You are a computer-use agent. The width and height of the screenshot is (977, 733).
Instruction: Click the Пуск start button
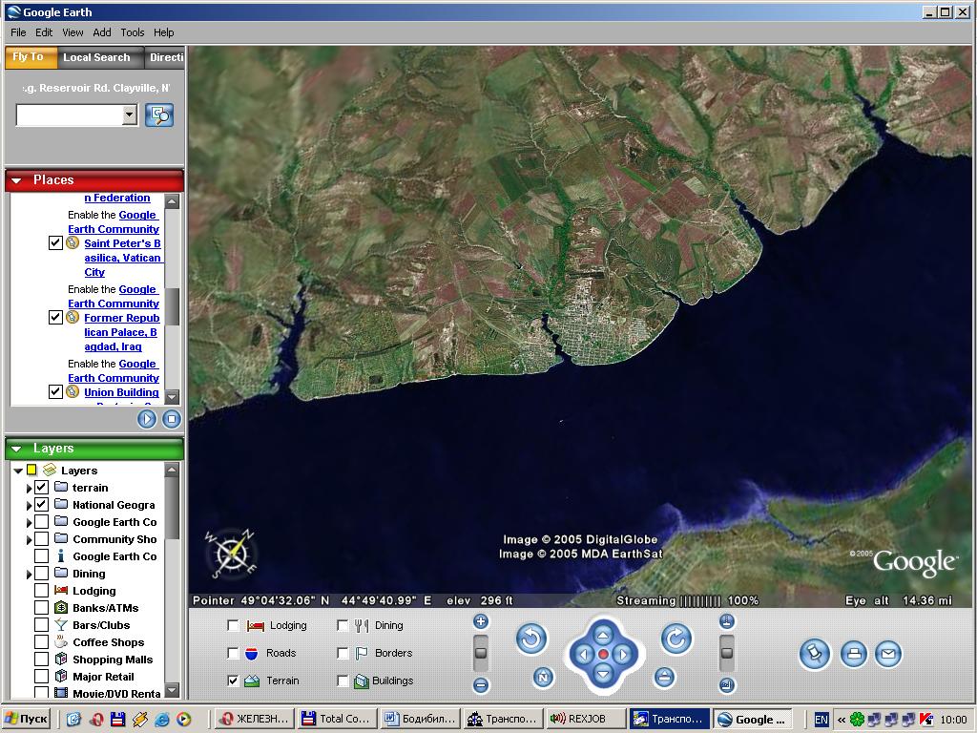(26, 719)
